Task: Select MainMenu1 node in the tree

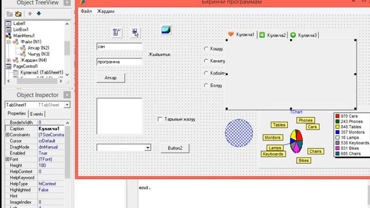Action: pyautogui.click(x=24, y=36)
